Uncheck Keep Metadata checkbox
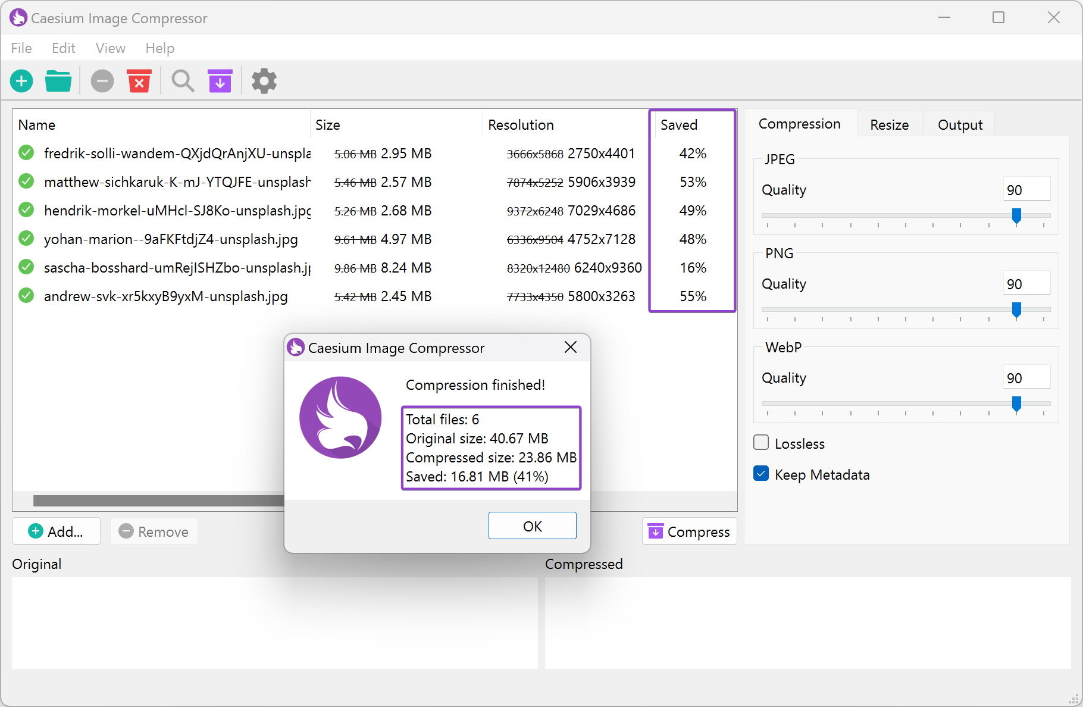1083x707 pixels. tap(761, 474)
